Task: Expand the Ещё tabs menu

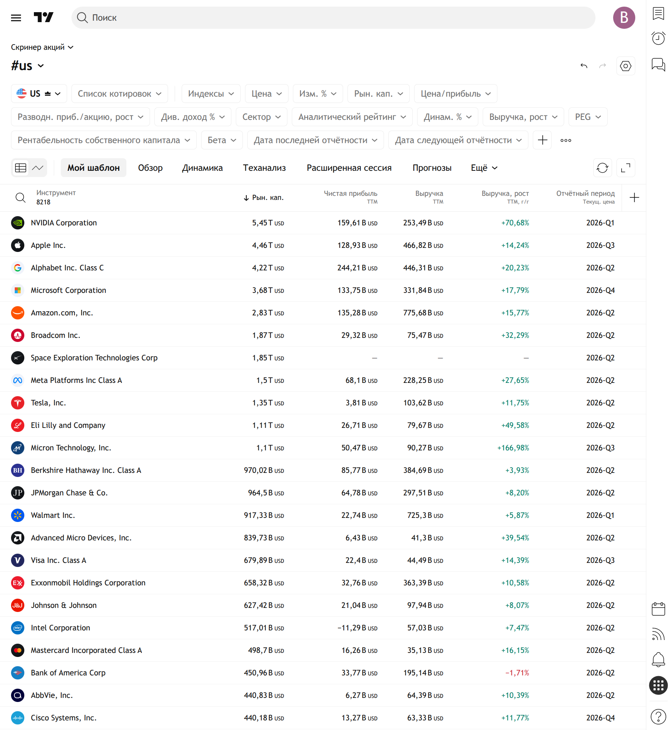Action: tap(484, 168)
